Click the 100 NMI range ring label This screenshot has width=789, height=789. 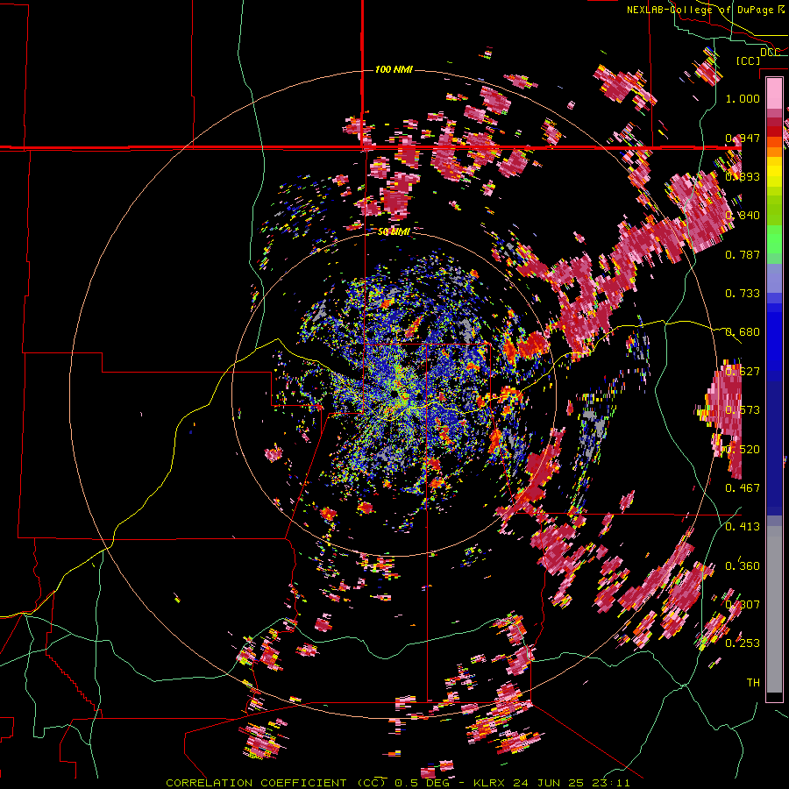[394, 69]
